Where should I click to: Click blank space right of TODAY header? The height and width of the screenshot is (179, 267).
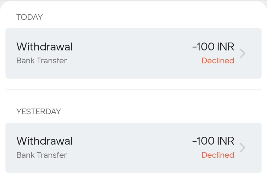[156, 17]
